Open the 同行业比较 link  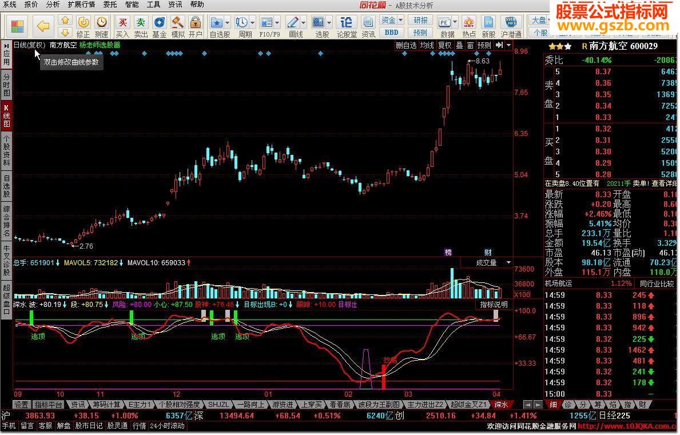(657, 284)
